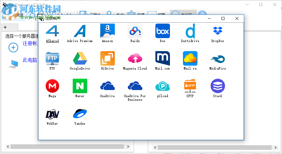Select the Dattodrive icon

190,31
